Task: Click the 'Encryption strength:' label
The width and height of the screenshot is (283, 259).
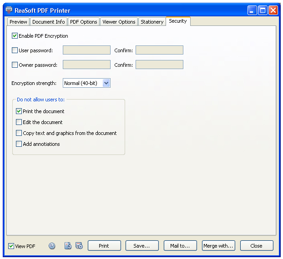Action: (x=34, y=83)
